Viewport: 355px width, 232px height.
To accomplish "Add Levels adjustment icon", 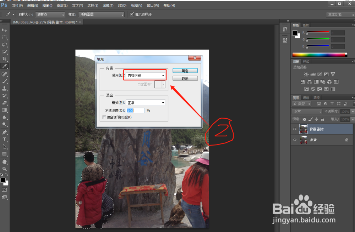I will (313, 74).
